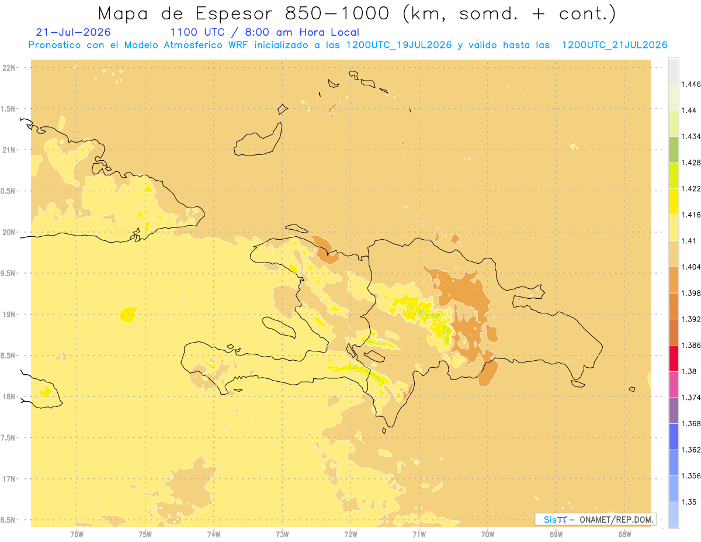Click the "22N" latitude label

9,68
